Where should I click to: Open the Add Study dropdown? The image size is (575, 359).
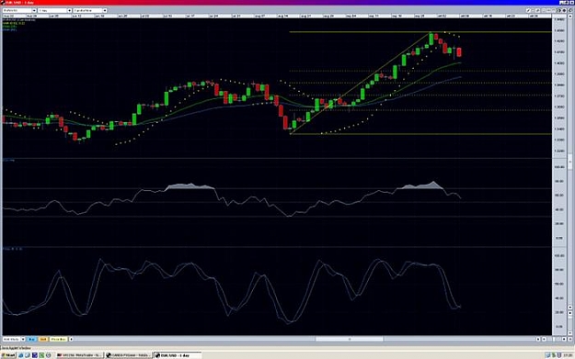[x=14, y=339]
